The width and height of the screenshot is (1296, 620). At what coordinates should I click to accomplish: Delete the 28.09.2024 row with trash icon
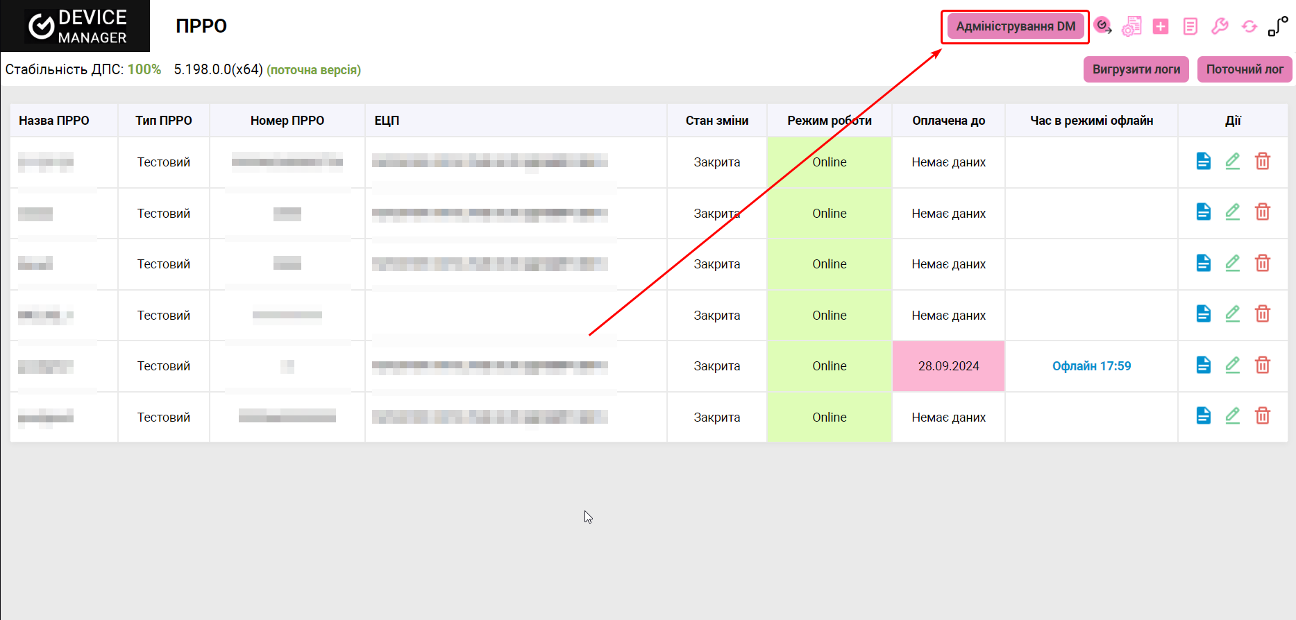pyautogui.click(x=1263, y=365)
